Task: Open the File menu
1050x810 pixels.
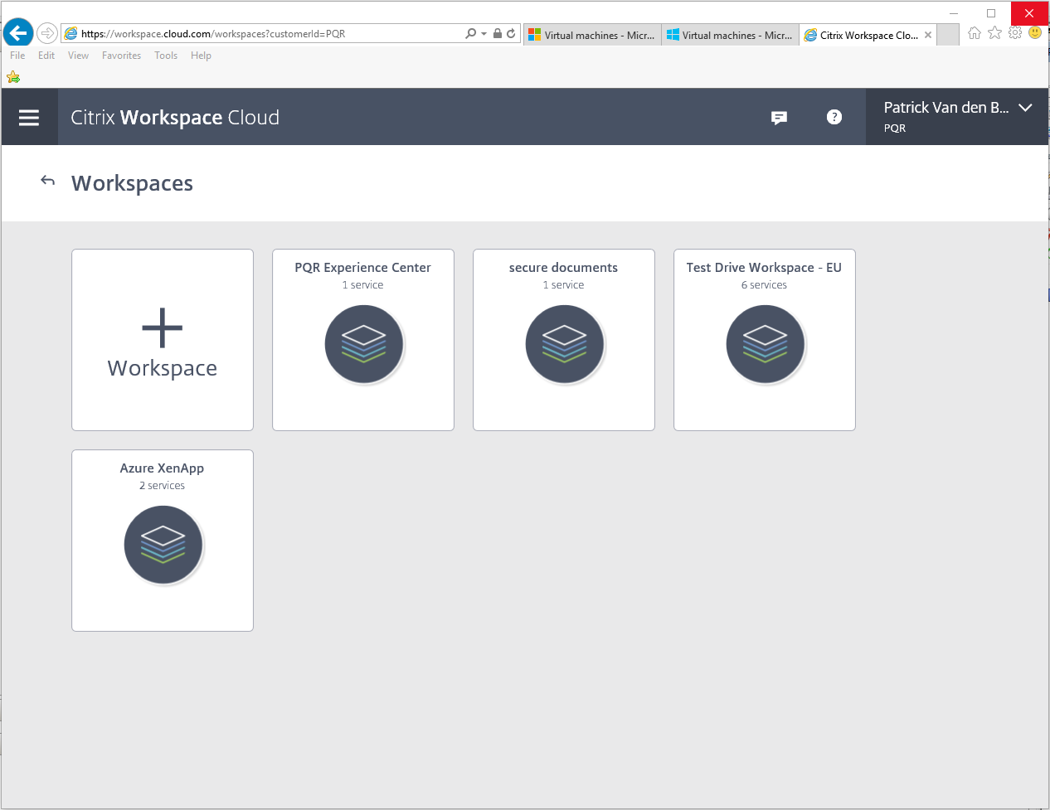Action: pyautogui.click(x=17, y=56)
